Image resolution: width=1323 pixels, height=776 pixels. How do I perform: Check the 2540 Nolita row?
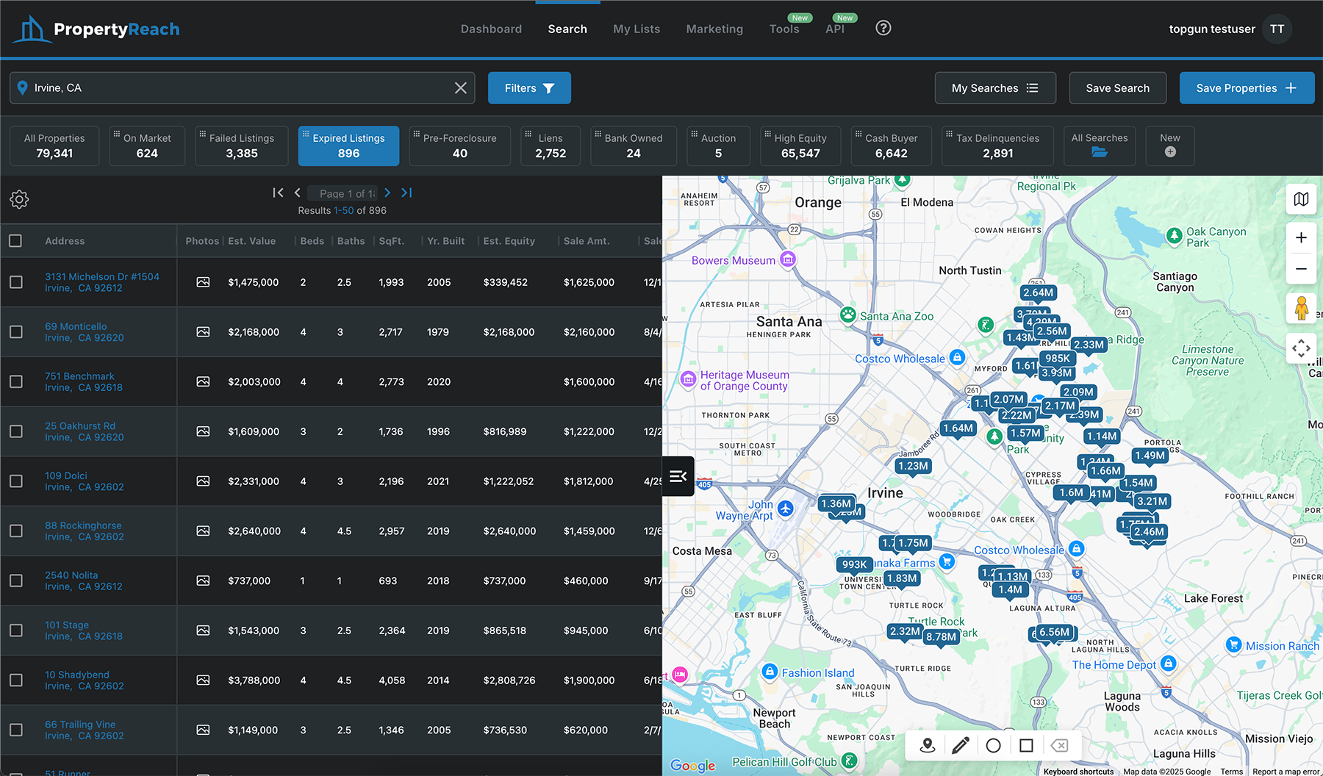click(x=15, y=581)
